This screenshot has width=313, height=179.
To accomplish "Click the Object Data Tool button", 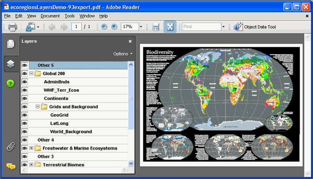I will (x=255, y=27).
